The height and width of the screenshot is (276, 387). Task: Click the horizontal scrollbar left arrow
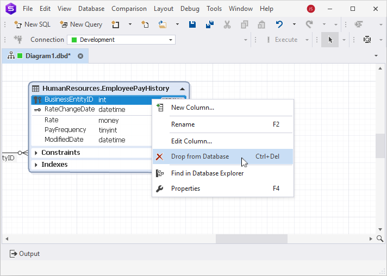(x=7, y=239)
